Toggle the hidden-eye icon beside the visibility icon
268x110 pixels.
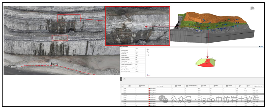262,46
